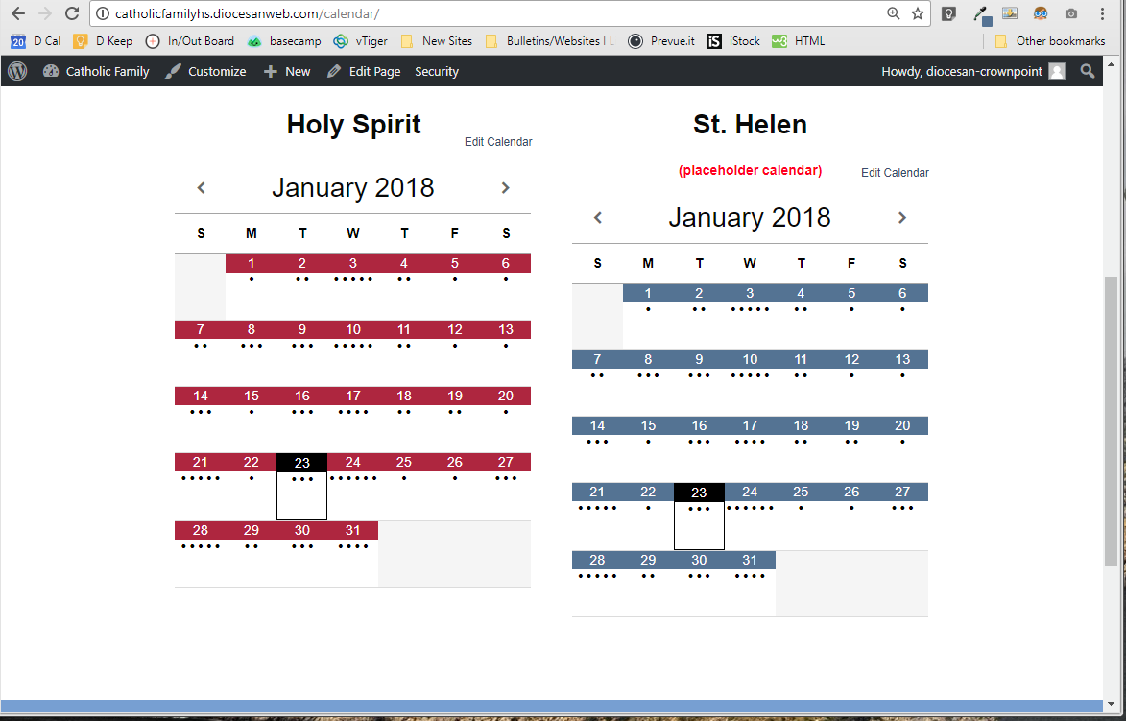Click the Prevue.it bookmark
The height and width of the screenshot is (721, 1126).
coord(660,41)
